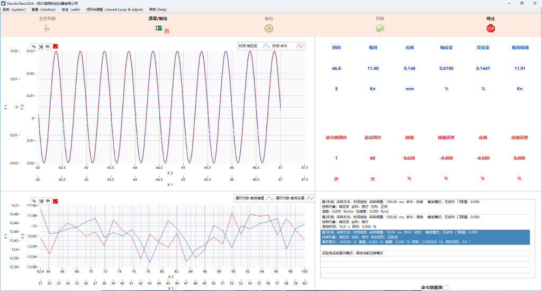542x291 pixels.
Task: Click the 复位 reset circular arrow icon
Action: (268, 29)
